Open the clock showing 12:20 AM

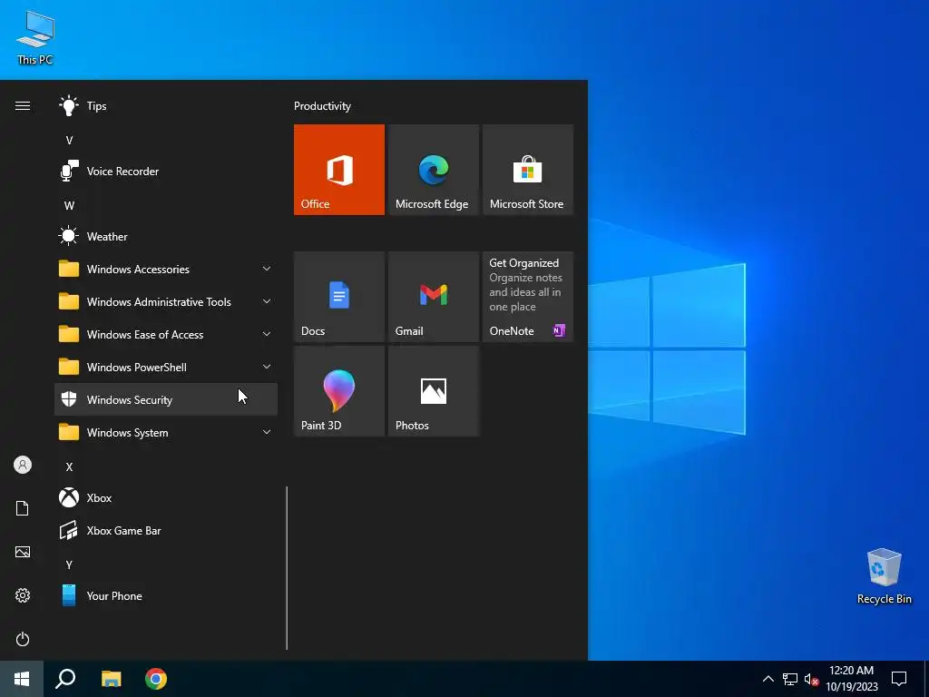click(851, 679)
